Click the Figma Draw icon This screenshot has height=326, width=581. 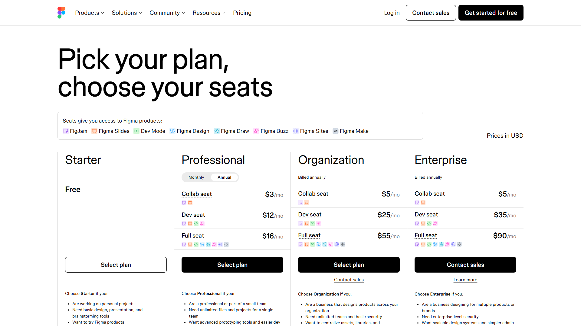tap(216, 131)
